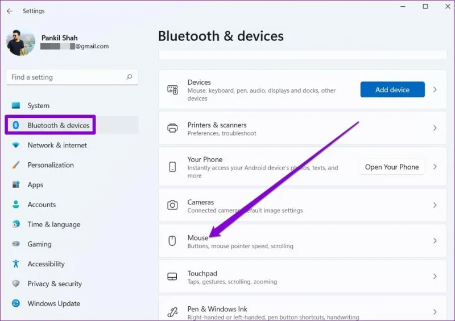The height and width of the screenshot is (321, 455).
Task: Open Gaming settings
Action: [72, 244]
